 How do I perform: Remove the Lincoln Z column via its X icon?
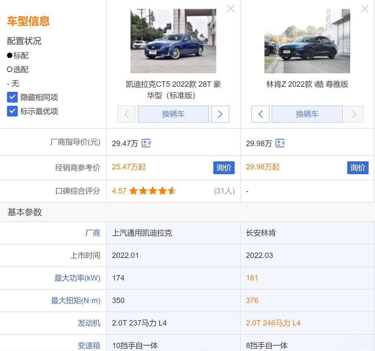(364, 8)
